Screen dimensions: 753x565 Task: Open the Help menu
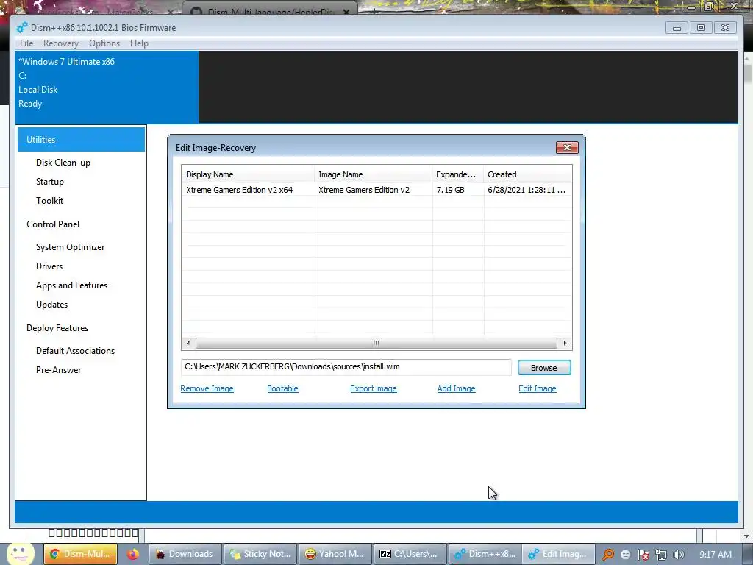139,43
